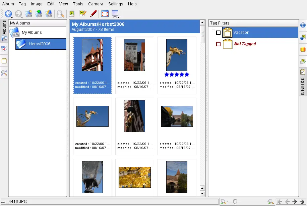Toggle full screen mode icon

click(105, 14)
